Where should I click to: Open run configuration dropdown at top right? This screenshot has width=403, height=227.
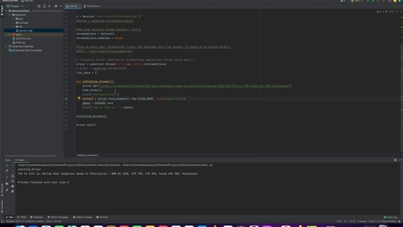[x=357, y=1]
